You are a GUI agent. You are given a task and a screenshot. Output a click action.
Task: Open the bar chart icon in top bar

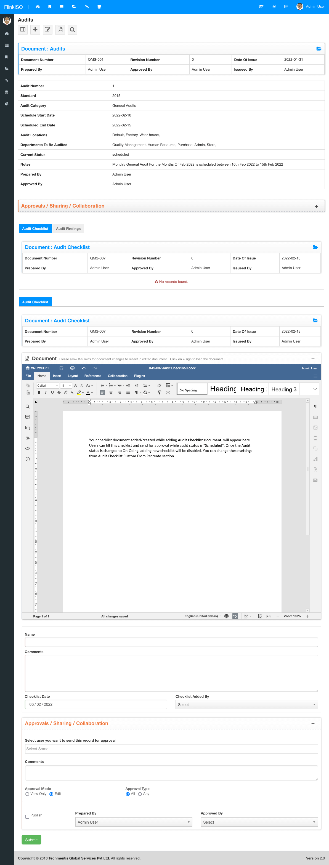tap(274, 6)
